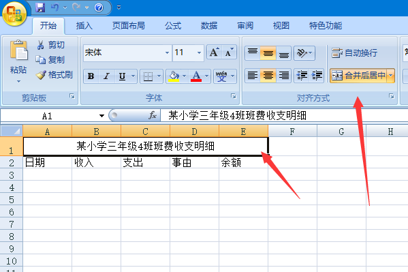
Task: Activate the 格式刷 format painter
Action: point(54,75)
